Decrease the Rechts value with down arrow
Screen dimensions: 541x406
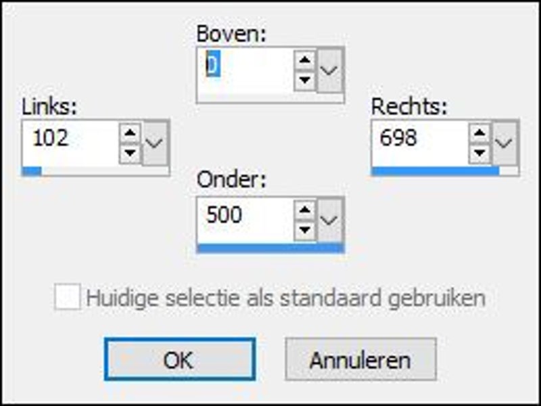(479, 152)
